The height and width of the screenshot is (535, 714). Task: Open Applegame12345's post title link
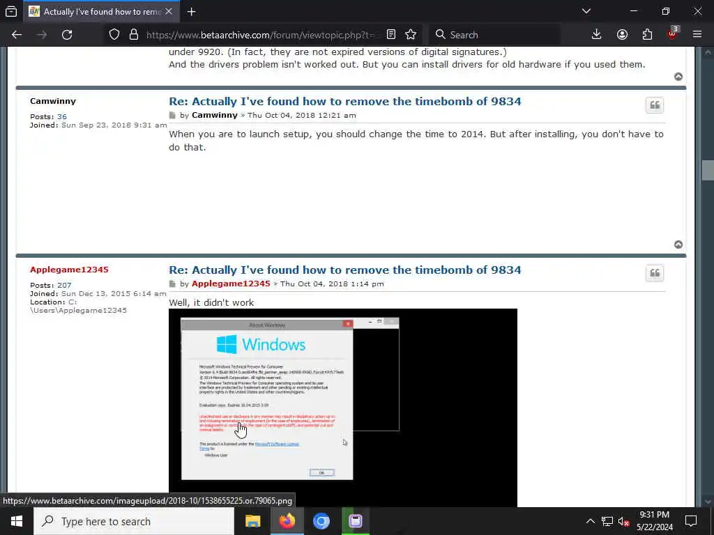point(344,270)
